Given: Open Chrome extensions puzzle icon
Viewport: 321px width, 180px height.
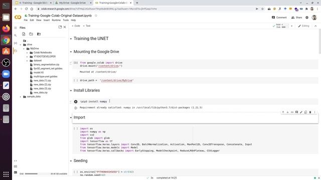Looking at the screenshot, I should point(306,9).
